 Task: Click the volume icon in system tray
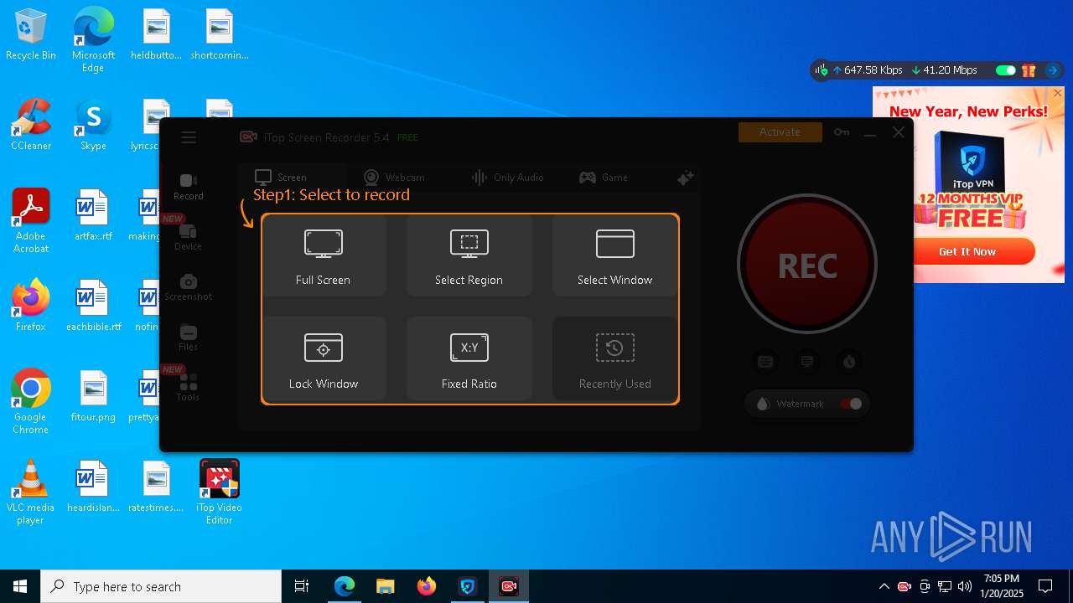965,586
